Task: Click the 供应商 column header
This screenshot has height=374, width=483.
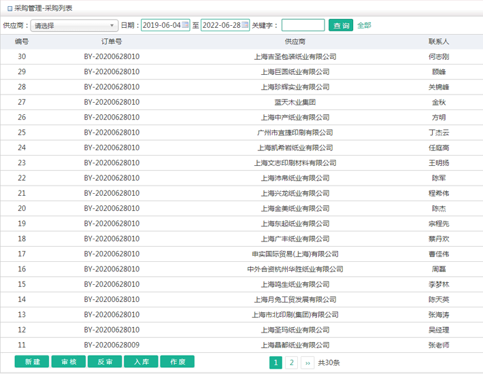Action: [295, 41]
